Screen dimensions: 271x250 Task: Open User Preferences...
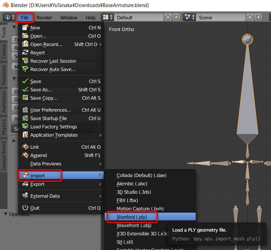click(61, 110)
